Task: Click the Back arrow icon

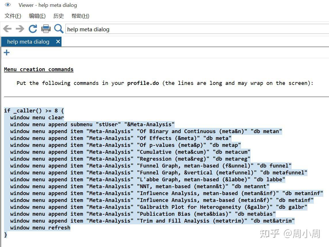Action: pyautogui.click(x=7, y=29)
